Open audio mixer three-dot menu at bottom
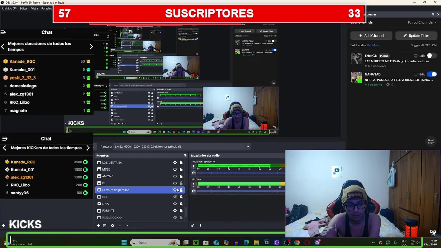 click(x=201, y=226)
